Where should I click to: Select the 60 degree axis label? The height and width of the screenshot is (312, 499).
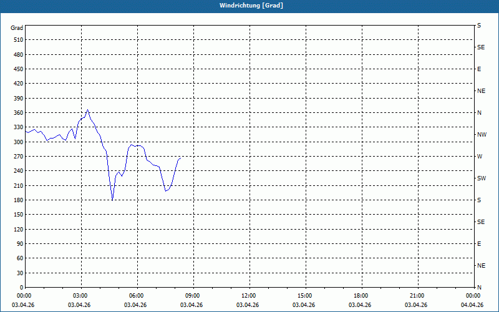(20, 258)
